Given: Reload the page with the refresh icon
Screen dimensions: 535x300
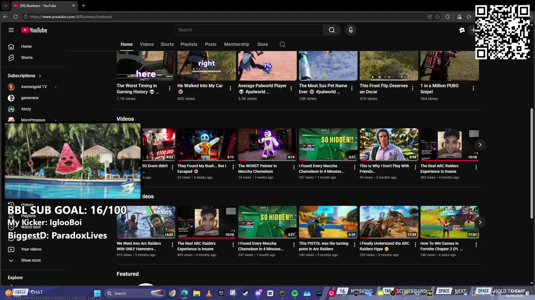Looking at the screenshot, I should point(15,17).
